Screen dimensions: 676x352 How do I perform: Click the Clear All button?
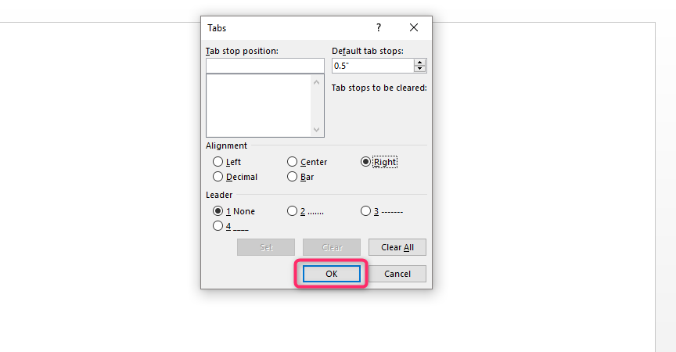(397, 247)
